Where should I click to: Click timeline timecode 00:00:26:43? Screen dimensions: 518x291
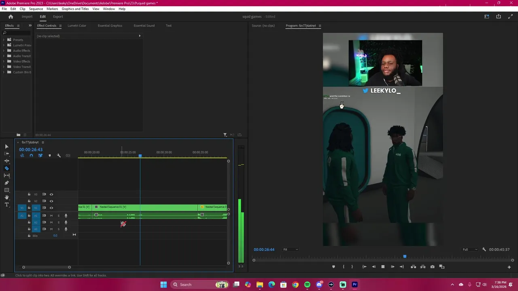tap(31, 150)
